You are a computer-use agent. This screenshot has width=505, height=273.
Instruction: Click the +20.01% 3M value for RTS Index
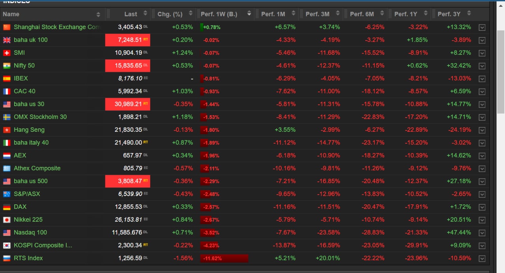[328, 258]
